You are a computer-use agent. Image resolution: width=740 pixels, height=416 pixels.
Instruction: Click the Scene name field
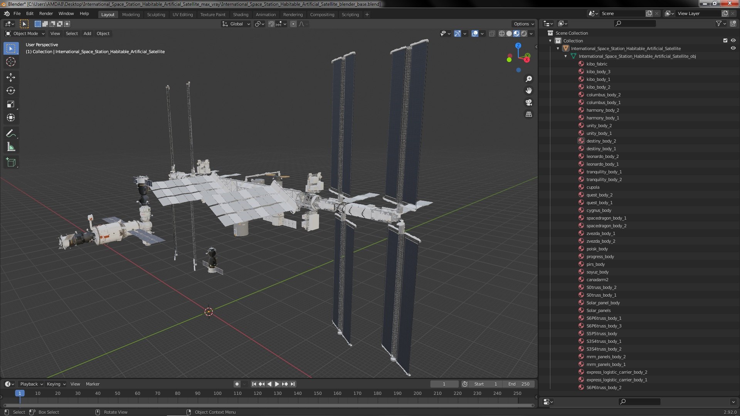[622, 13]
